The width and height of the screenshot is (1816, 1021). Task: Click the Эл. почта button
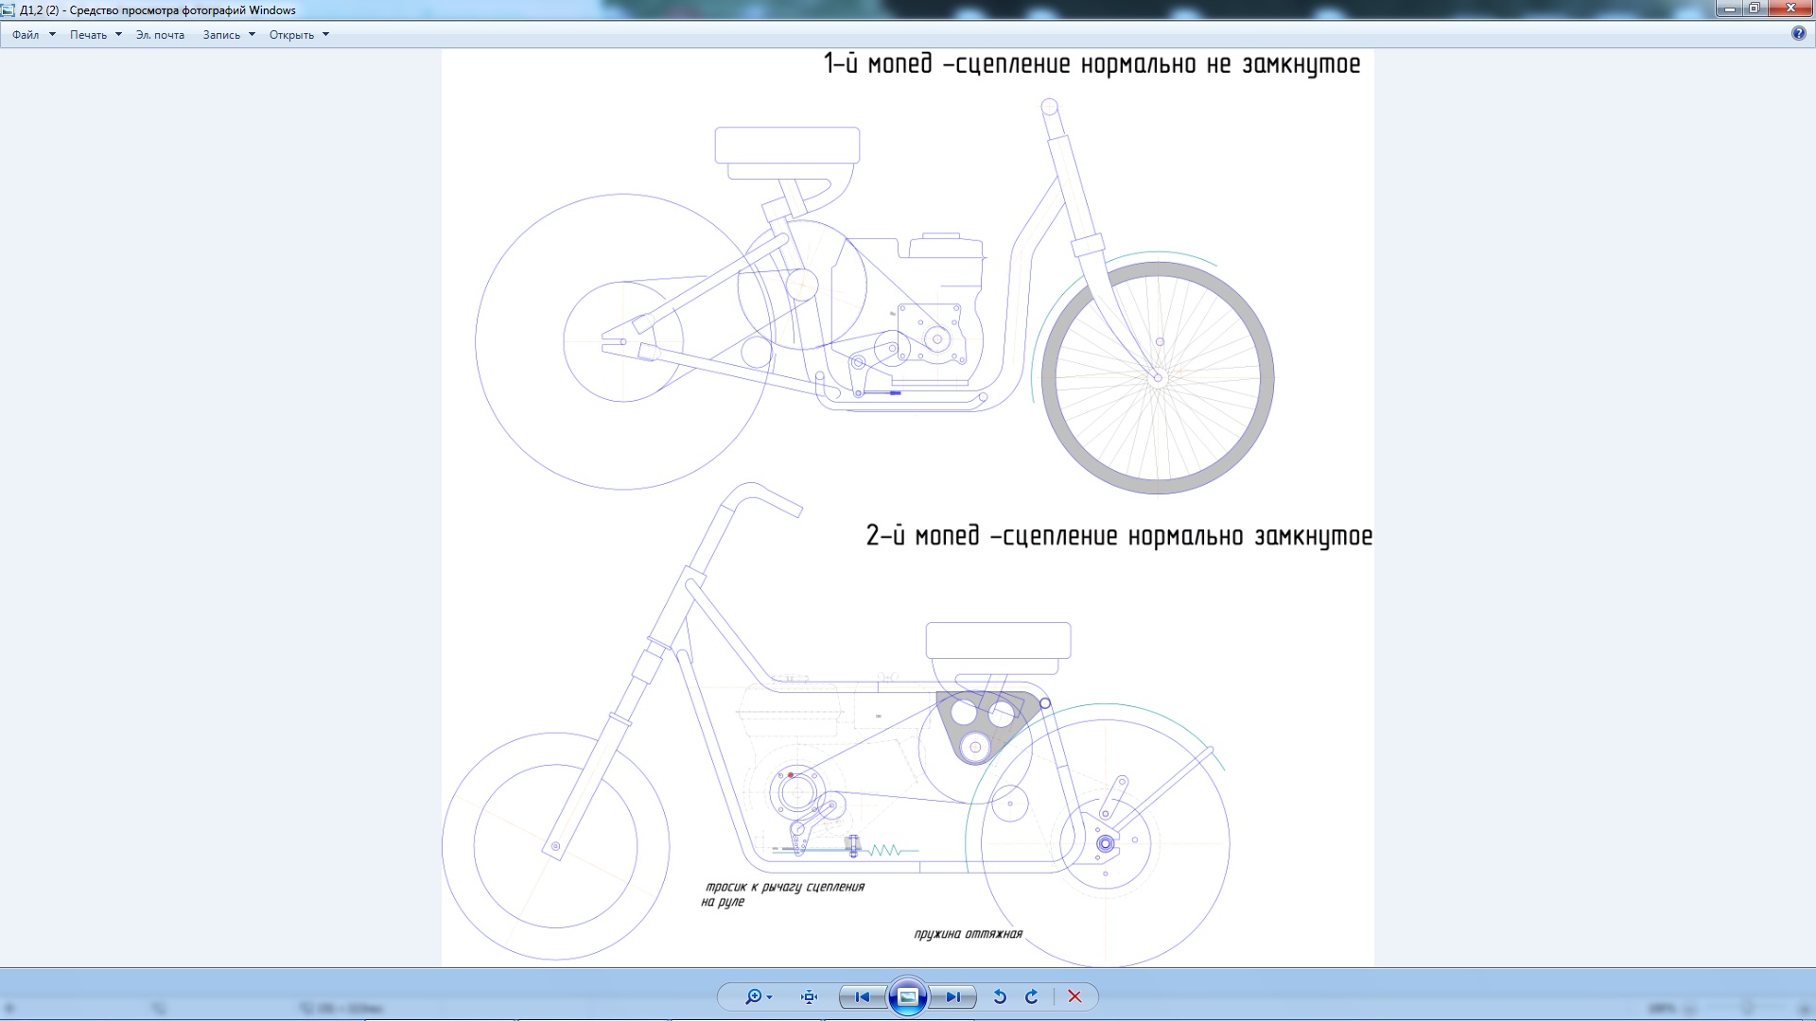[x=160, y=35]
